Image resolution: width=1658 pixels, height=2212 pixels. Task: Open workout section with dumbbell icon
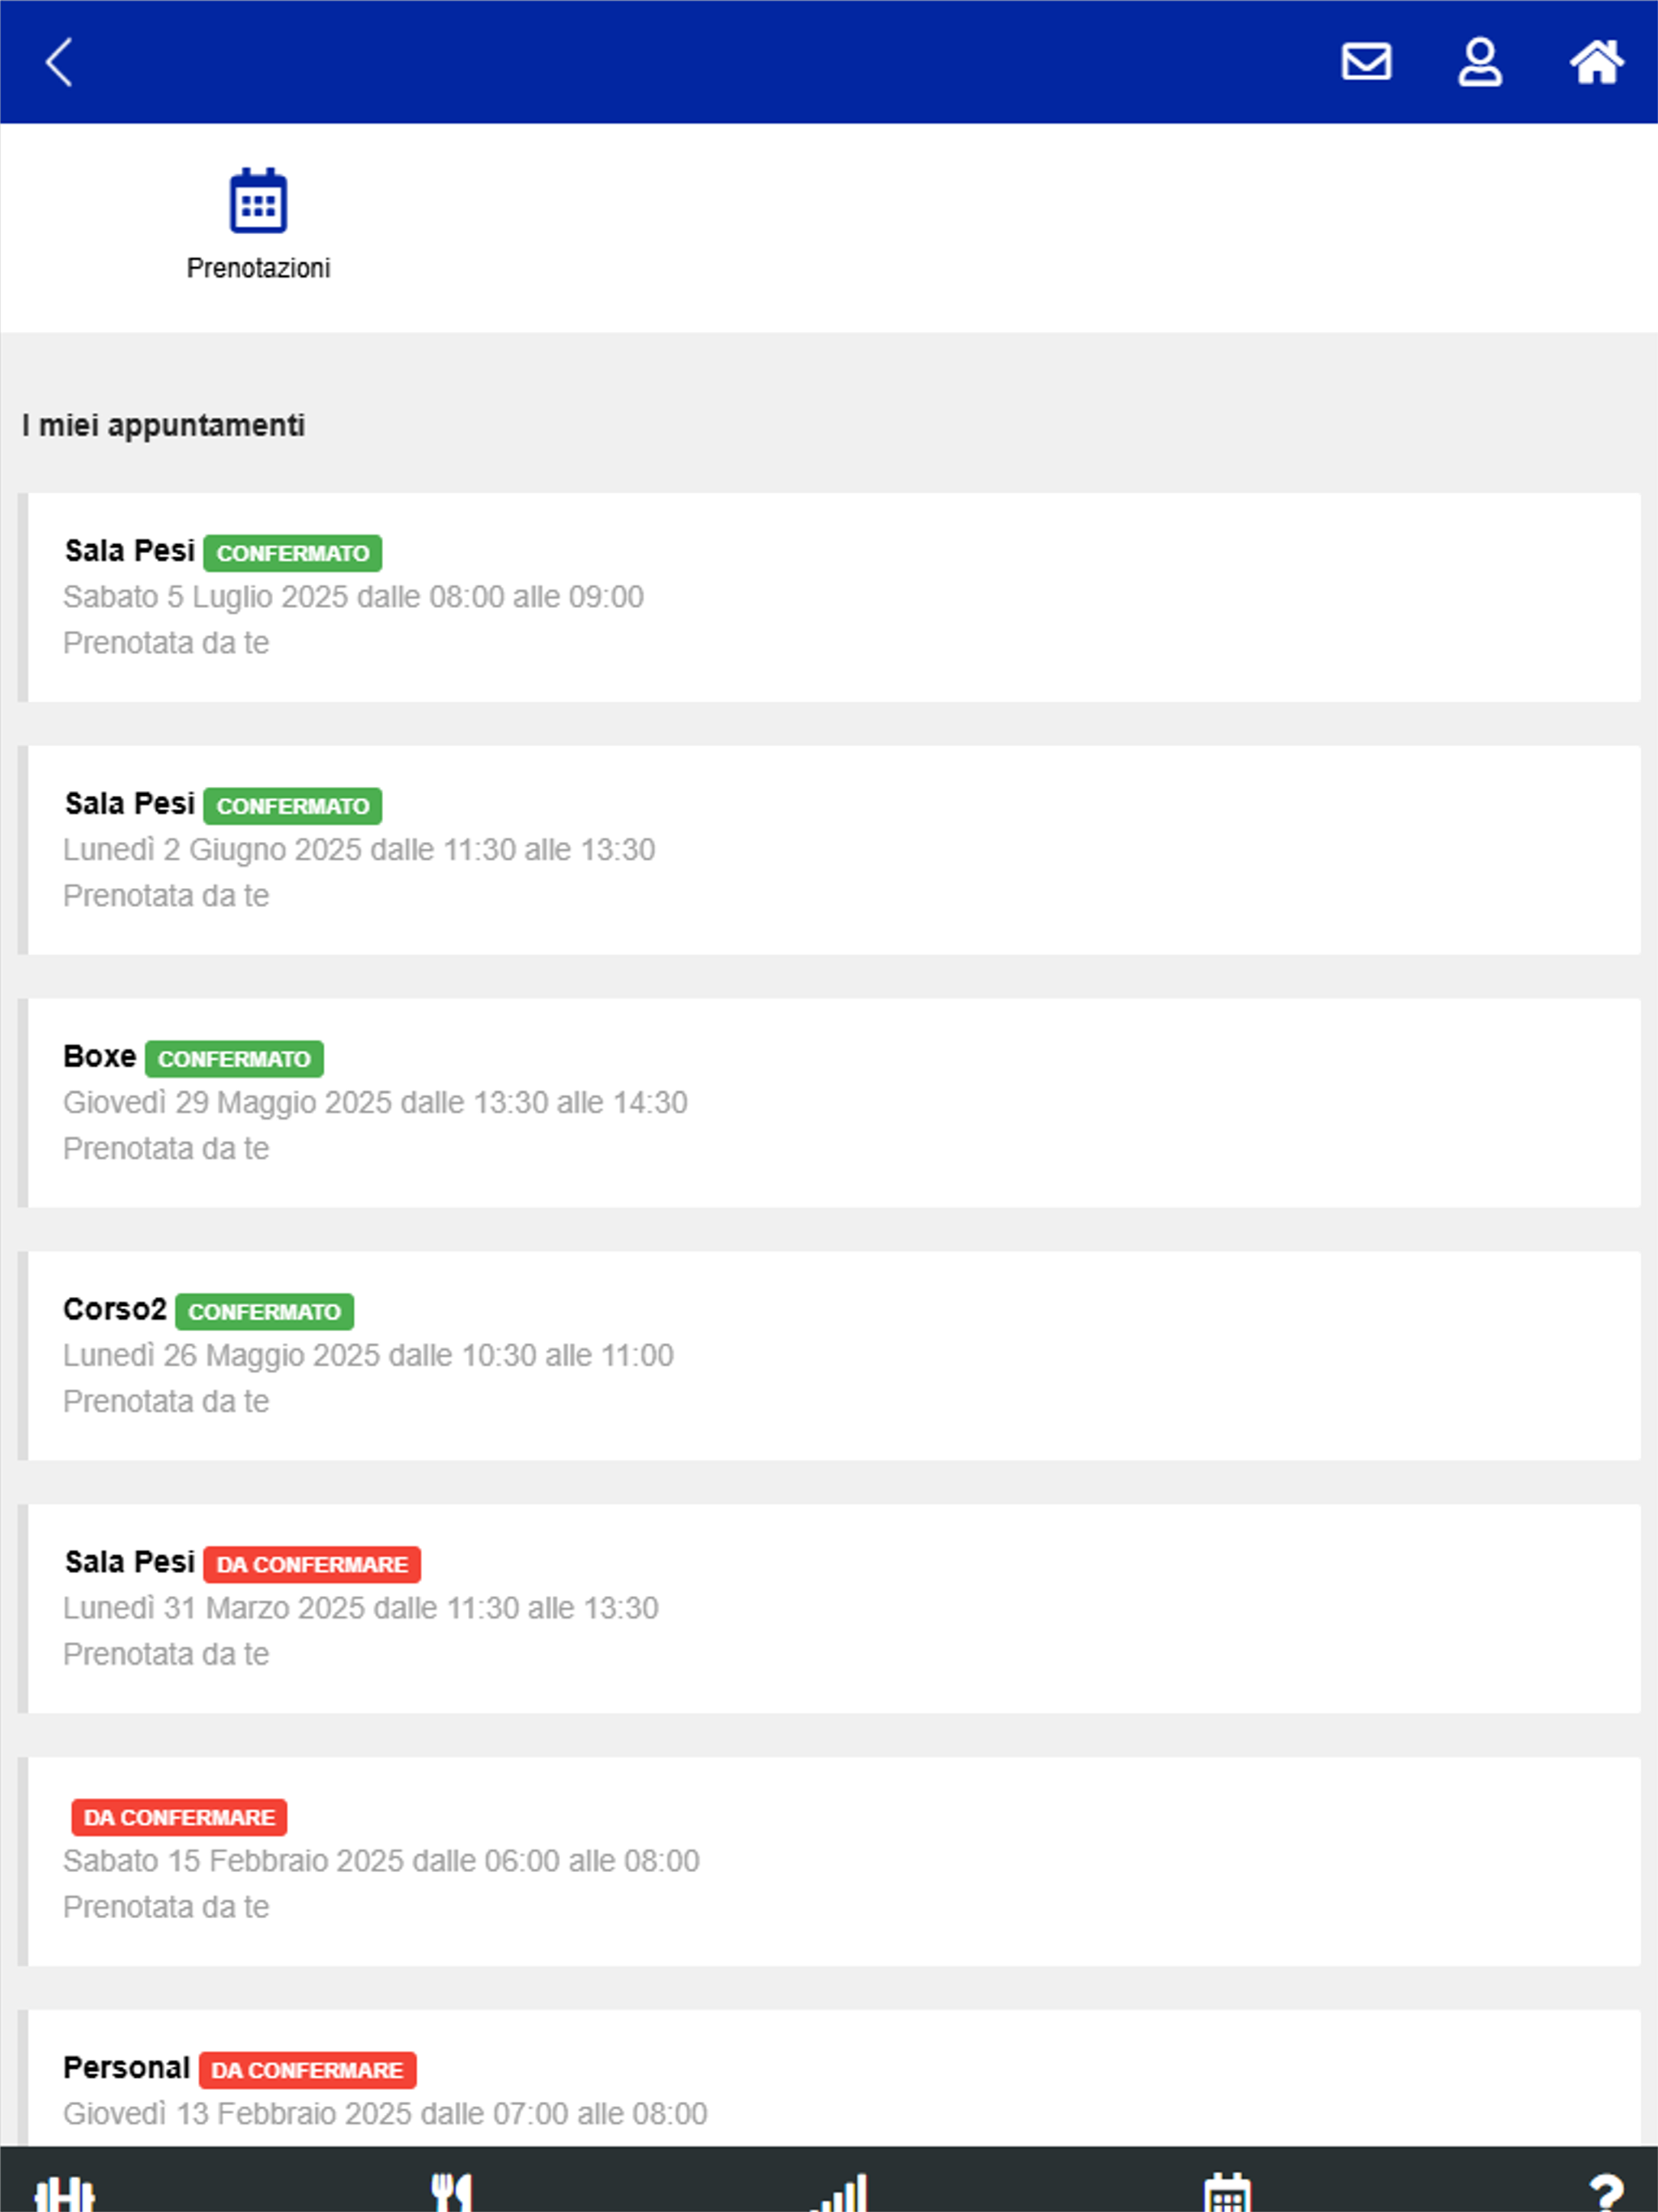pyautogui.click(x=65, y=2192)
